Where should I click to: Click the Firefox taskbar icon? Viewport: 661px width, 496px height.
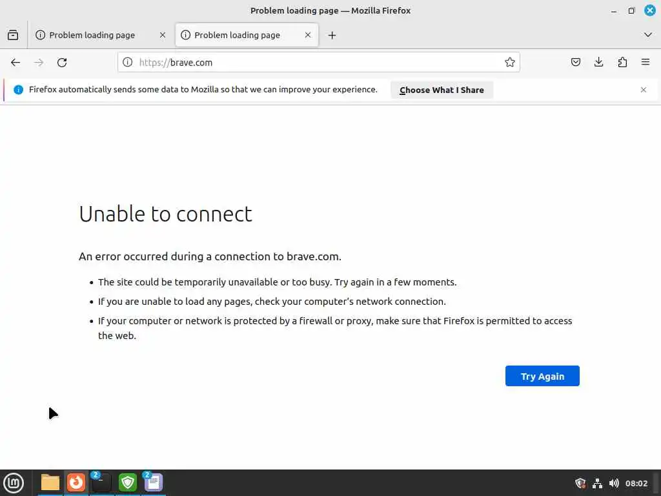76,482
